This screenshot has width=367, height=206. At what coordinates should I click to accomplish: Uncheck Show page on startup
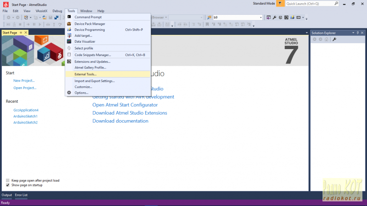coord(8,185)
